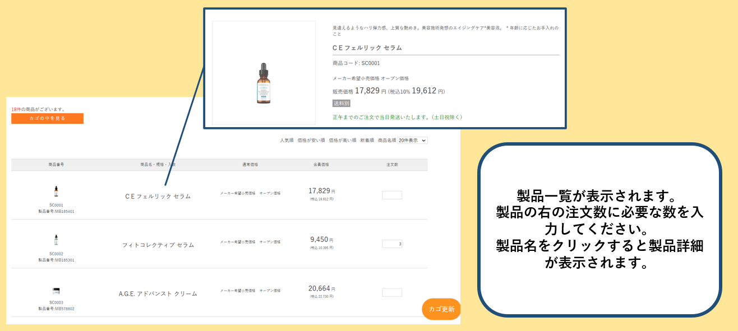Open ＣＥフェルリック セラム from the product list
The height and width of the screenshot is (331, 738).
click(x=158, y=197)
